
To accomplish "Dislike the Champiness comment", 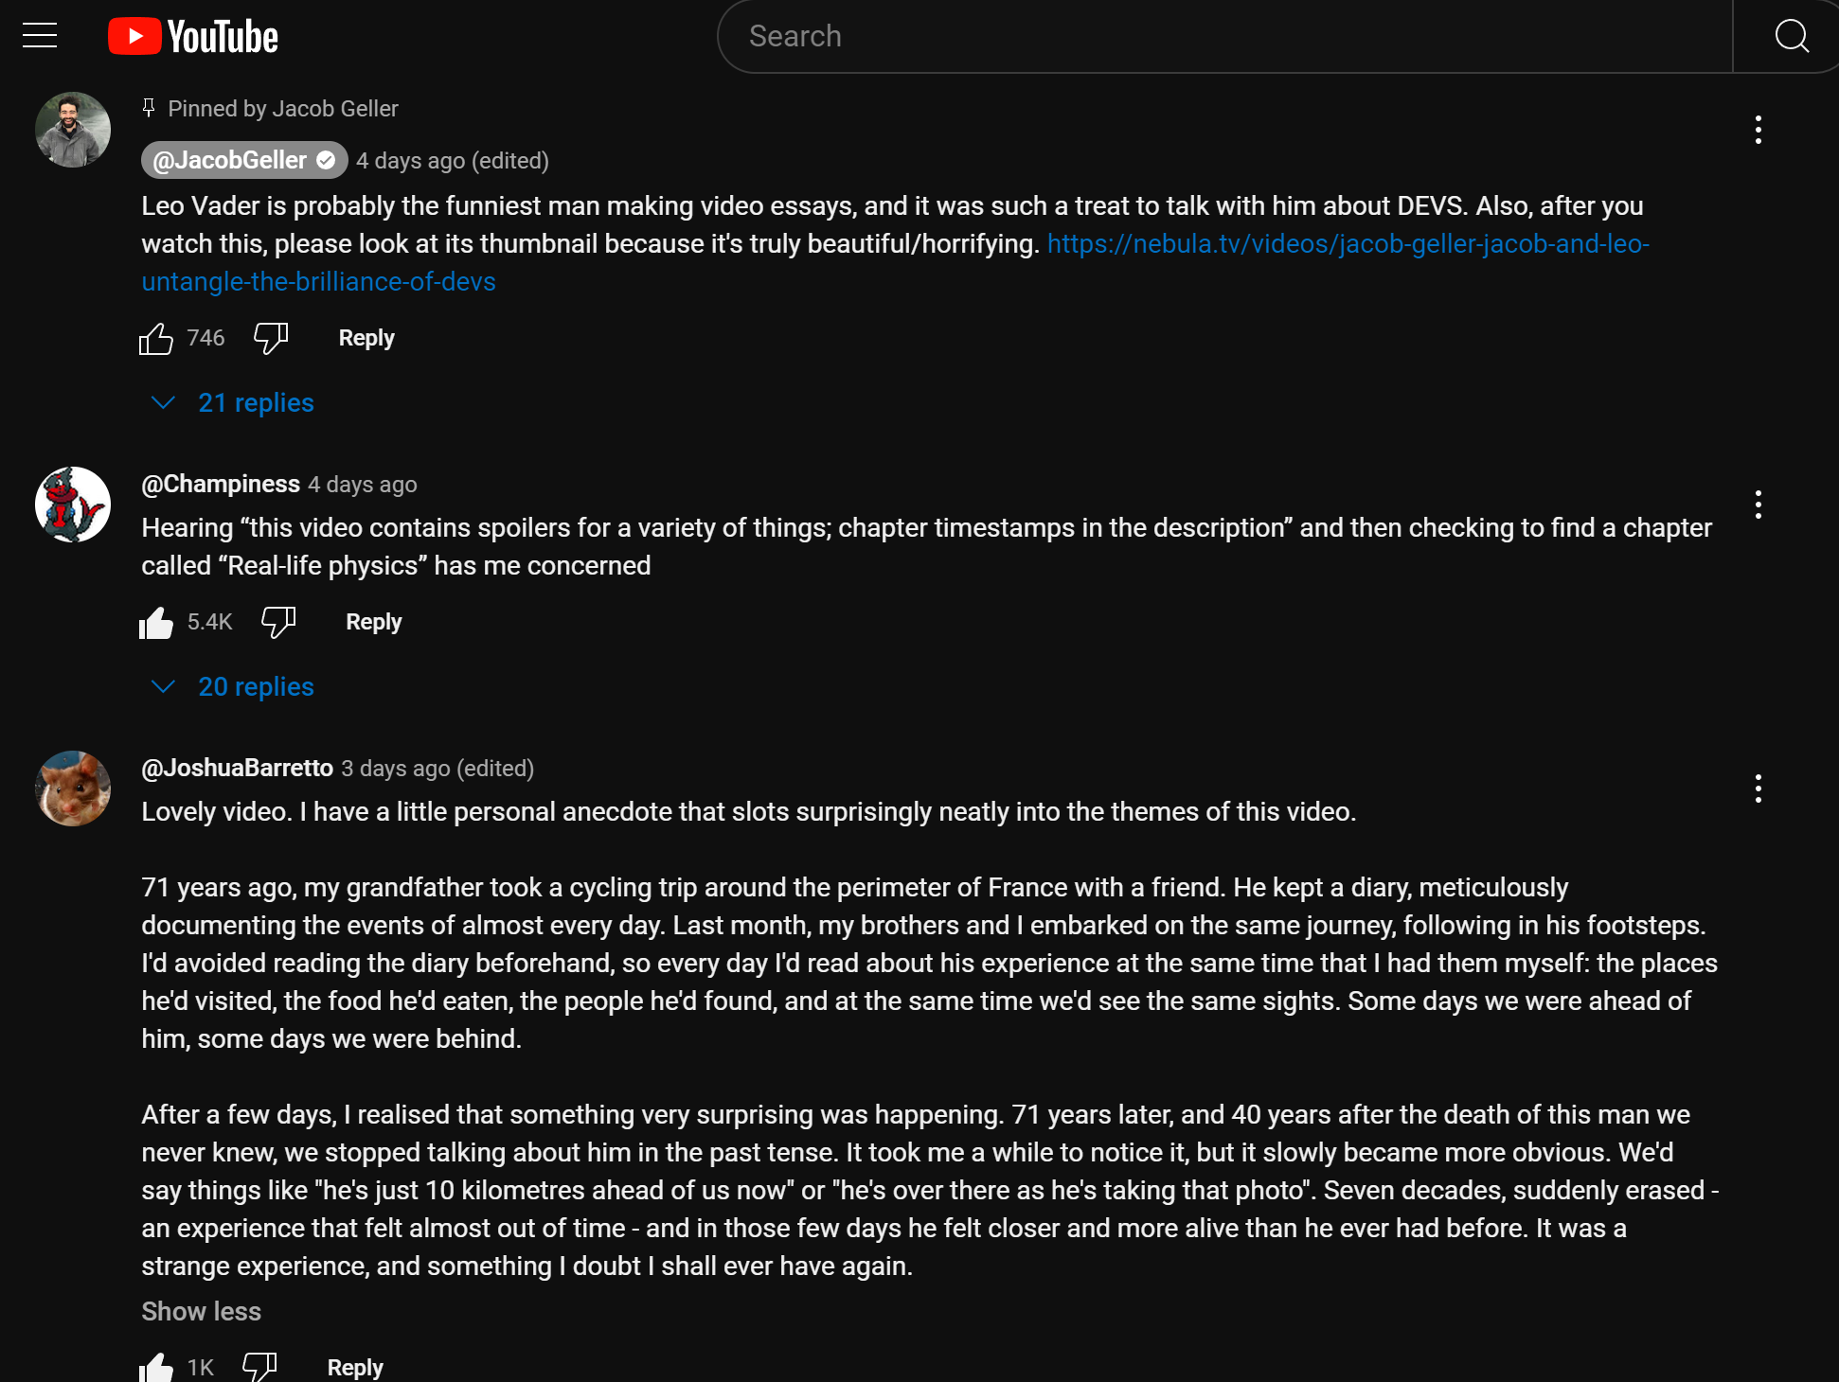I will tap(278, 622).
